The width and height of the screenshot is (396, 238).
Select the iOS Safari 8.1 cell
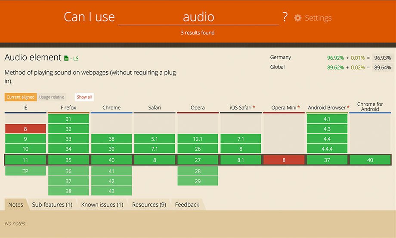pos(241,160)
